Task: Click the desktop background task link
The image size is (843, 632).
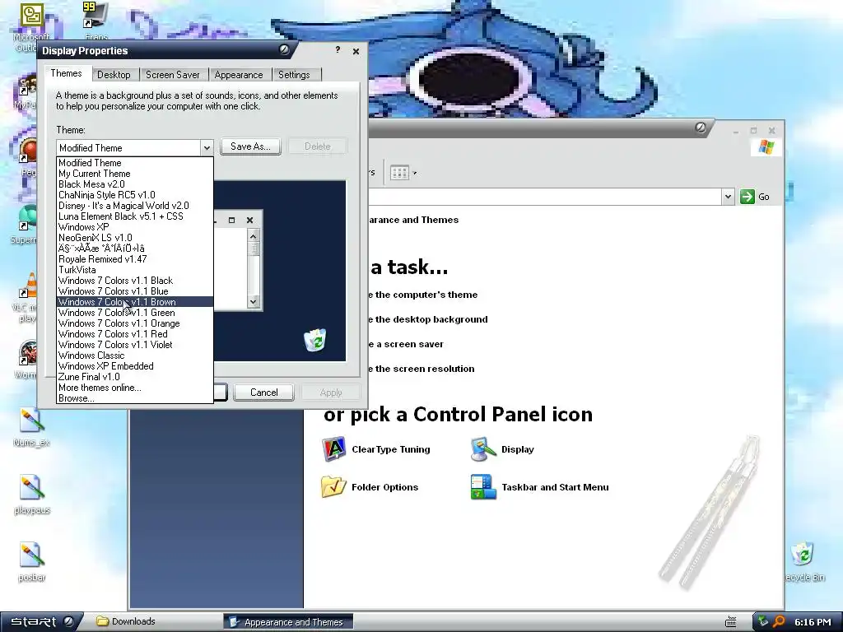Action: pyautogui.click(x=428, y=319)
